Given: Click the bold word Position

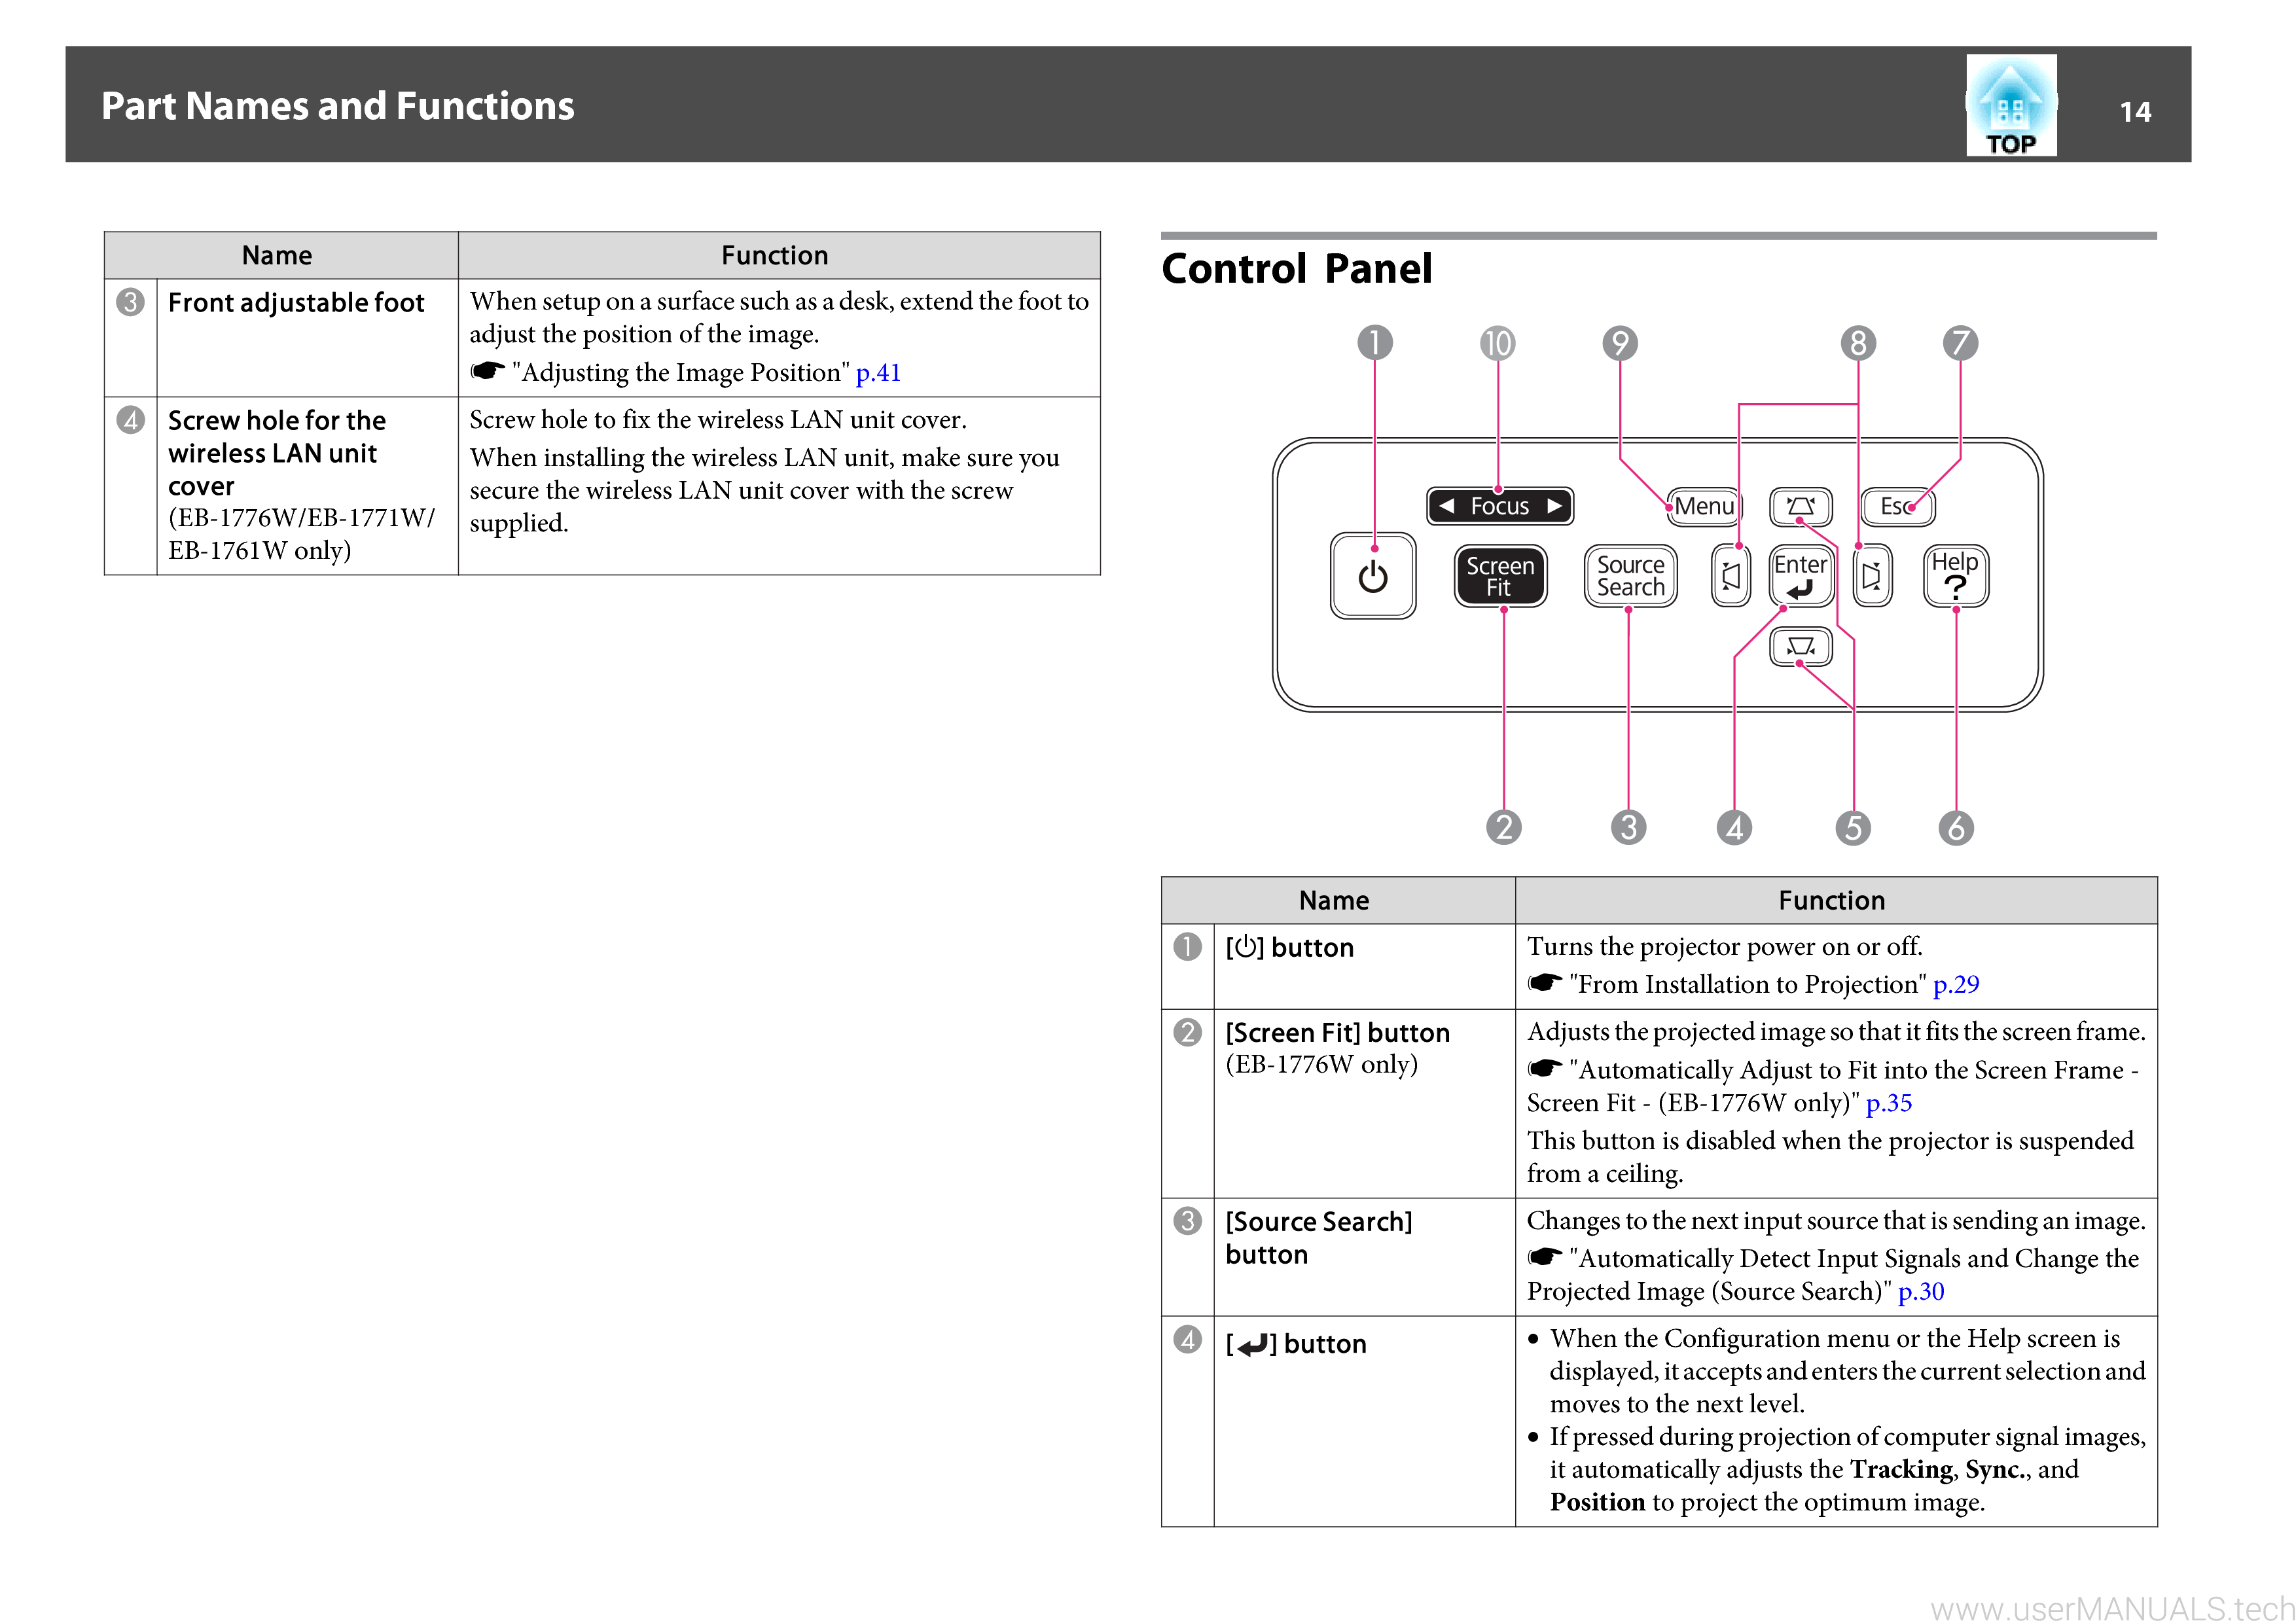Looking at the screenshot, I should (x=1597, y=1502).
